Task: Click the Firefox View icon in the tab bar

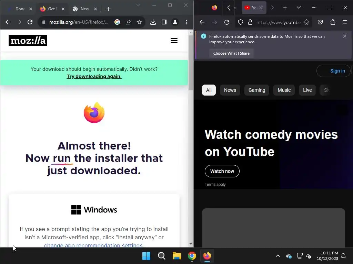Action: (214, 8)
